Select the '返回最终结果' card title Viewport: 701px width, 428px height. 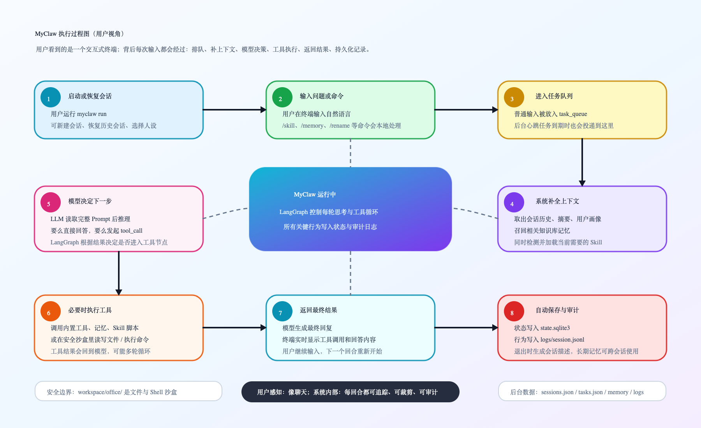319,310
